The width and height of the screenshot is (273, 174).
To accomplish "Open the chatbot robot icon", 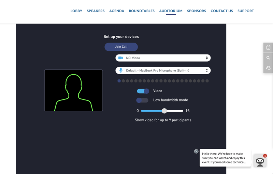I will [260, 161].
